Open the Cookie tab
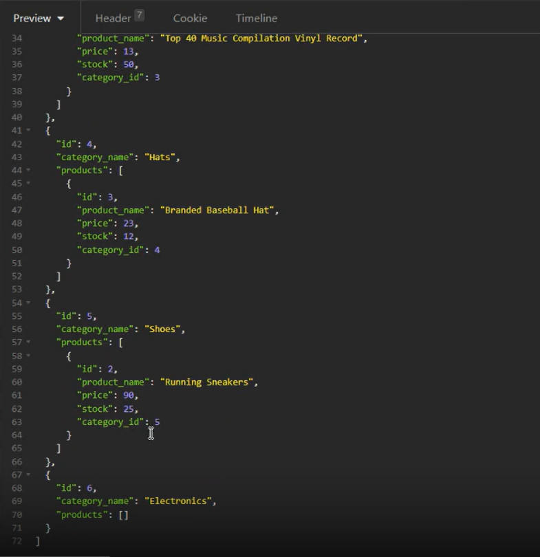Image resolution: width=540 pixels, height=557 pixels. (190, 18)
